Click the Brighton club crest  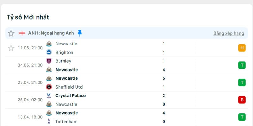pos(49,52)
